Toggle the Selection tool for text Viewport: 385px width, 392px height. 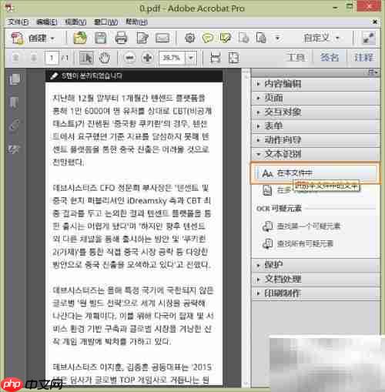pyautogui.click(x=86, y=58)
